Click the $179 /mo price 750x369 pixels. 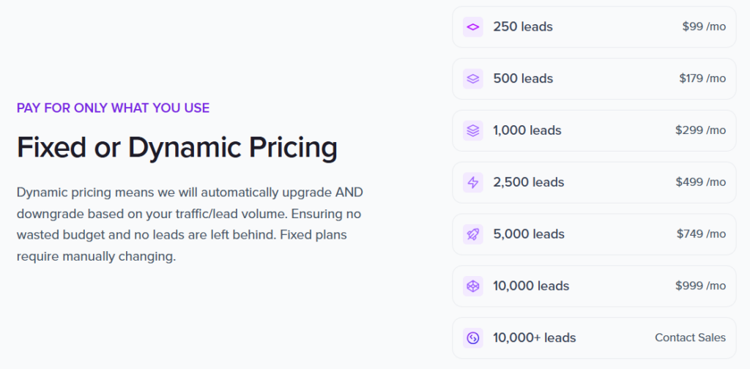coord(702,79)
